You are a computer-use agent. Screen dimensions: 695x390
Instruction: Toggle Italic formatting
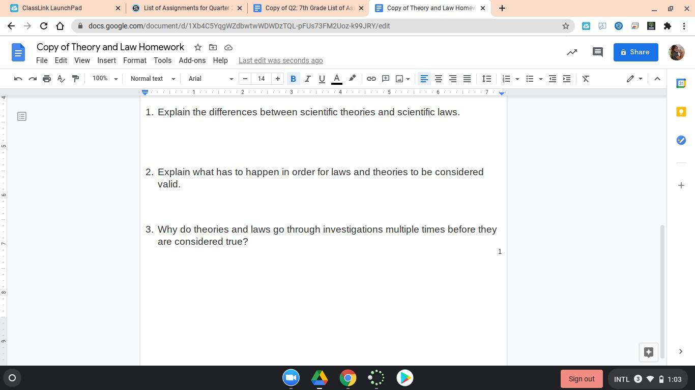coord(307,79)
